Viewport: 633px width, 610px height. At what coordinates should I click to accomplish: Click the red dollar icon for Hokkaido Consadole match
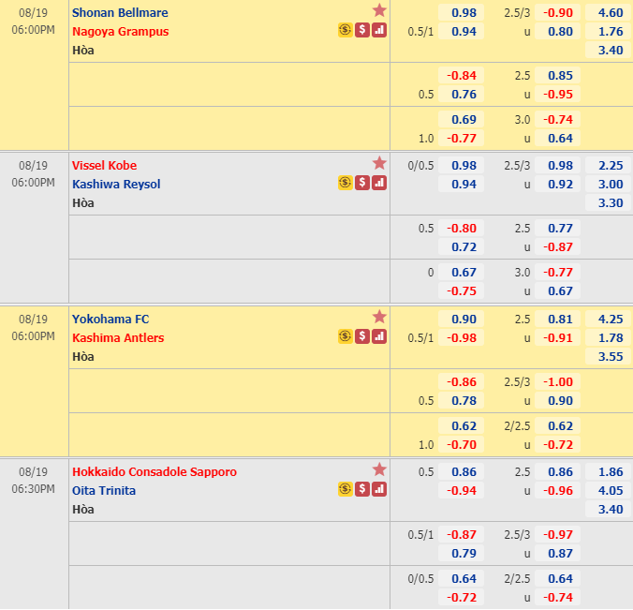click(362, 489)
